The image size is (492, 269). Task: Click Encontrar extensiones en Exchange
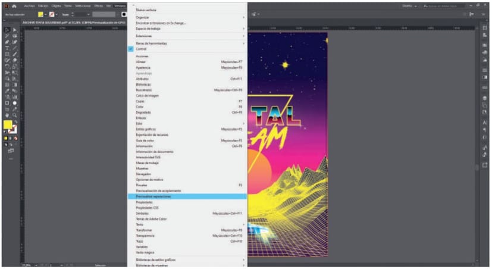point(161,23)
